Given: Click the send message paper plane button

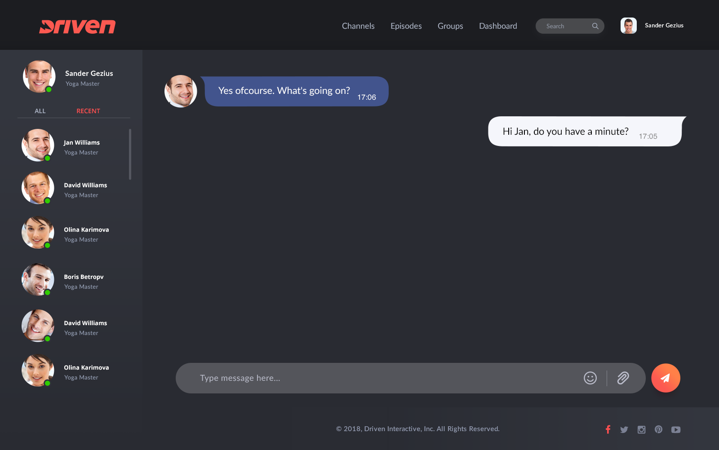Looking at the screenshot, I should [x=666, y=378].
